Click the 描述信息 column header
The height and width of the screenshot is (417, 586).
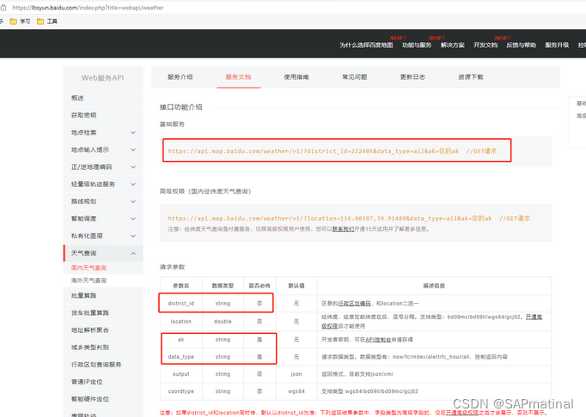[434, 286]
